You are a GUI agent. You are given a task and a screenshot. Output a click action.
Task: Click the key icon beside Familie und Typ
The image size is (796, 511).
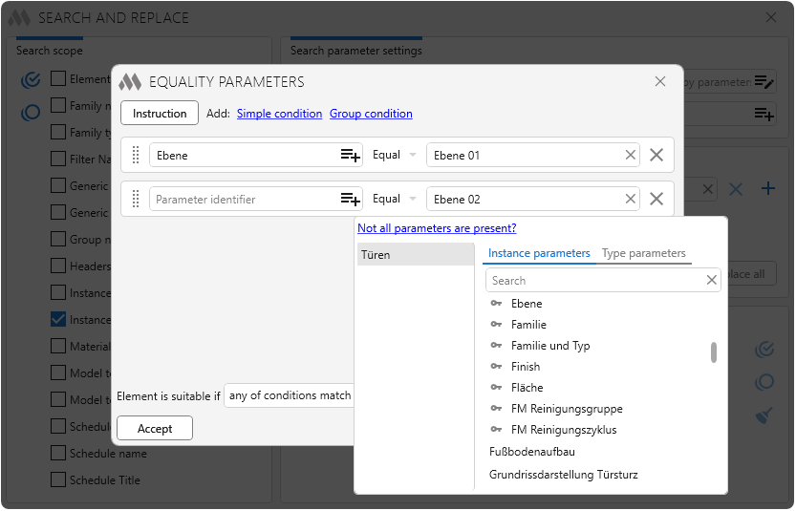pyautogui.click(x=497, y=346)
